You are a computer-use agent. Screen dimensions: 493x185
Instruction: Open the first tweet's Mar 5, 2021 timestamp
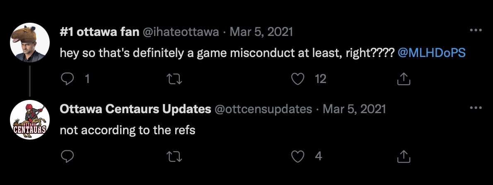(261, 32)
